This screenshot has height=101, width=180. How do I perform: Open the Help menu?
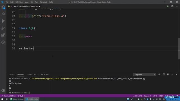click(x=51, y=2)
